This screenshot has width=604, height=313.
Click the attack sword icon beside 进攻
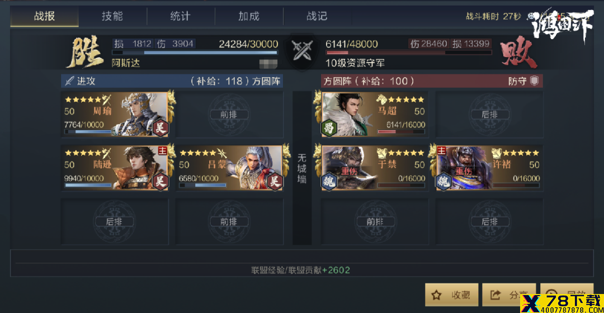coord(69,81)
